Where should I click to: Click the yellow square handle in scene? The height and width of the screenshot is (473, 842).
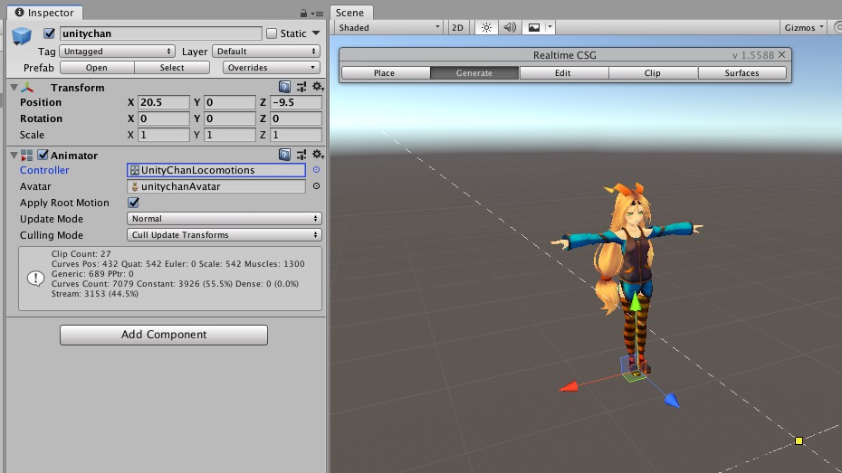(x=799, y=440)
